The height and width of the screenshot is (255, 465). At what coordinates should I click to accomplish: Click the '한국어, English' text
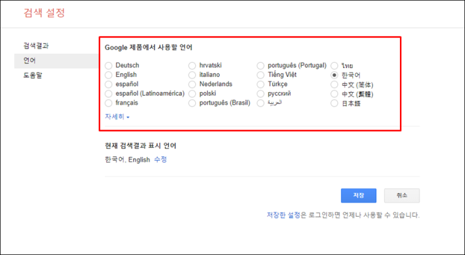[127, 160]
